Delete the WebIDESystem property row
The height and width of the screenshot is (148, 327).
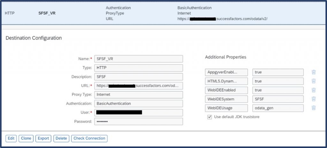coord(314,99)
